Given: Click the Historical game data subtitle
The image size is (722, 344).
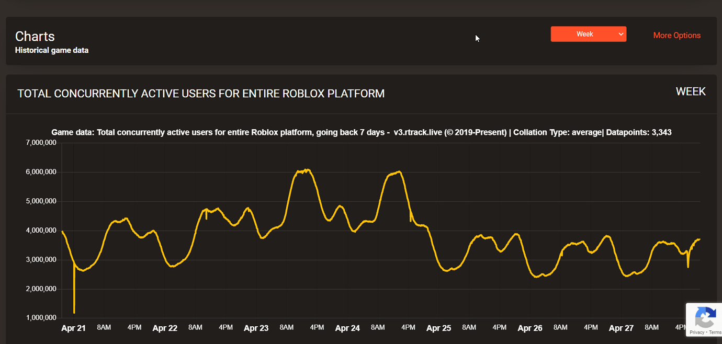Looking at the screenshot, I should pyautogui.click(x=52, y=51).
